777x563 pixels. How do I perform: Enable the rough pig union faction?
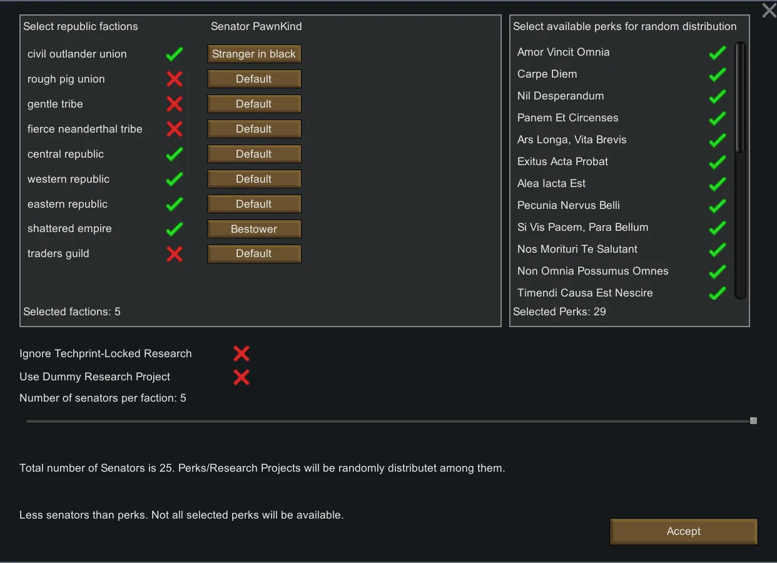175,79
